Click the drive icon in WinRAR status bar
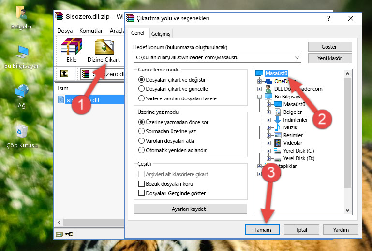This screenshot has height=251, width=372. point(60,234)
